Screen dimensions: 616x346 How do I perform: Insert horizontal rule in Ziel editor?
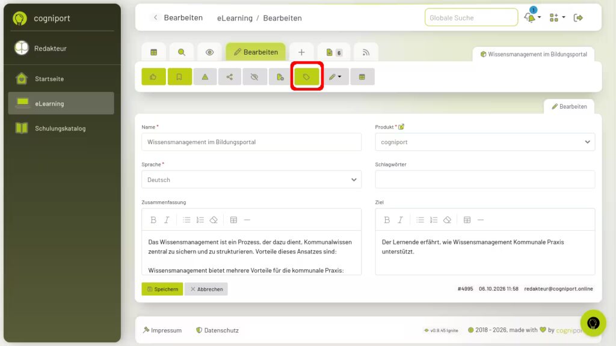(x=481, y=220)
